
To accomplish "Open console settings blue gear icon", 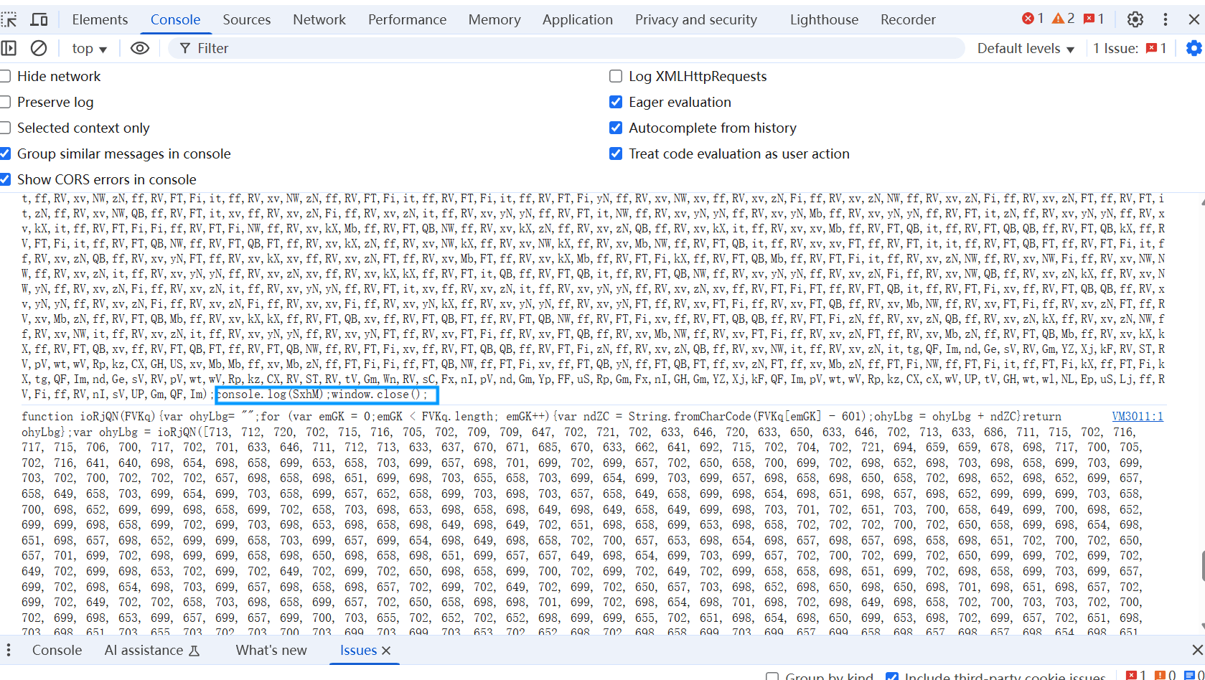I will [1194, 48].
